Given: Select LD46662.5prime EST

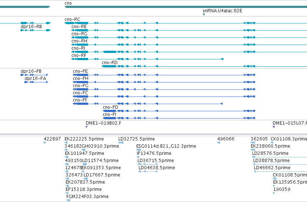Looking at the screenshot, I should pyautogui.click(x=272, y=168).
